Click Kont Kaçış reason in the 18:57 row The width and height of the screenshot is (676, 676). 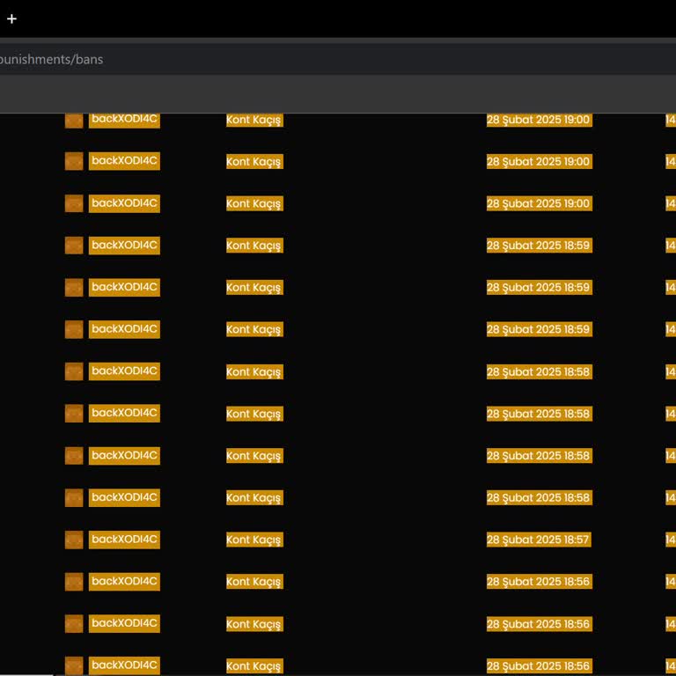tap(253, 540)
